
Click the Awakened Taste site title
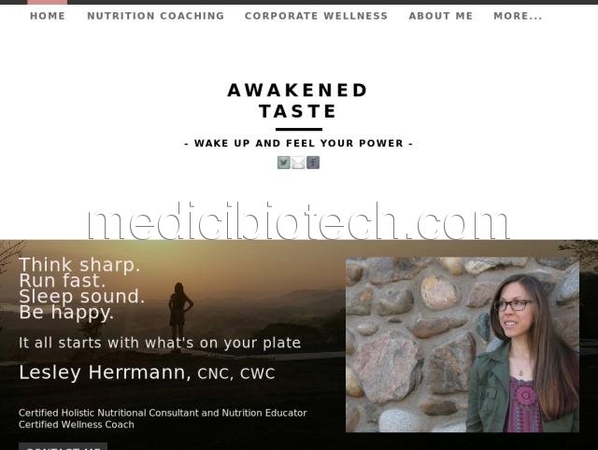point(297,101)
